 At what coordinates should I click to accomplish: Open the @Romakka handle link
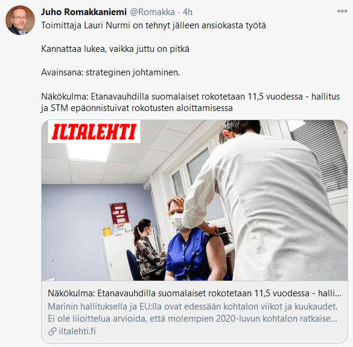pos(152,12)
